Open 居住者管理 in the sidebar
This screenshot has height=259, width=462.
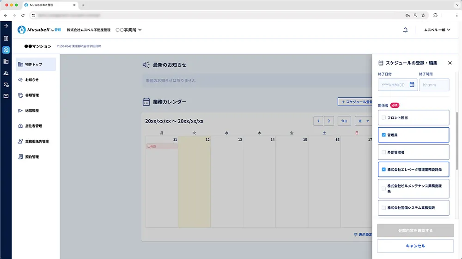34,126
